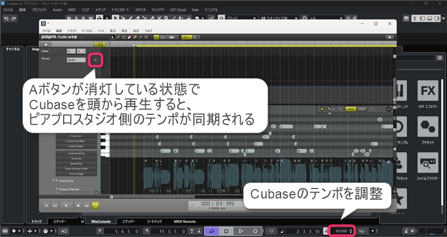Toggle Cubase mute M button in toolbar

click(x=69, y=18)
